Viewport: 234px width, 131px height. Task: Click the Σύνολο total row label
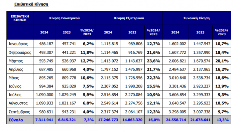[16, 120]
